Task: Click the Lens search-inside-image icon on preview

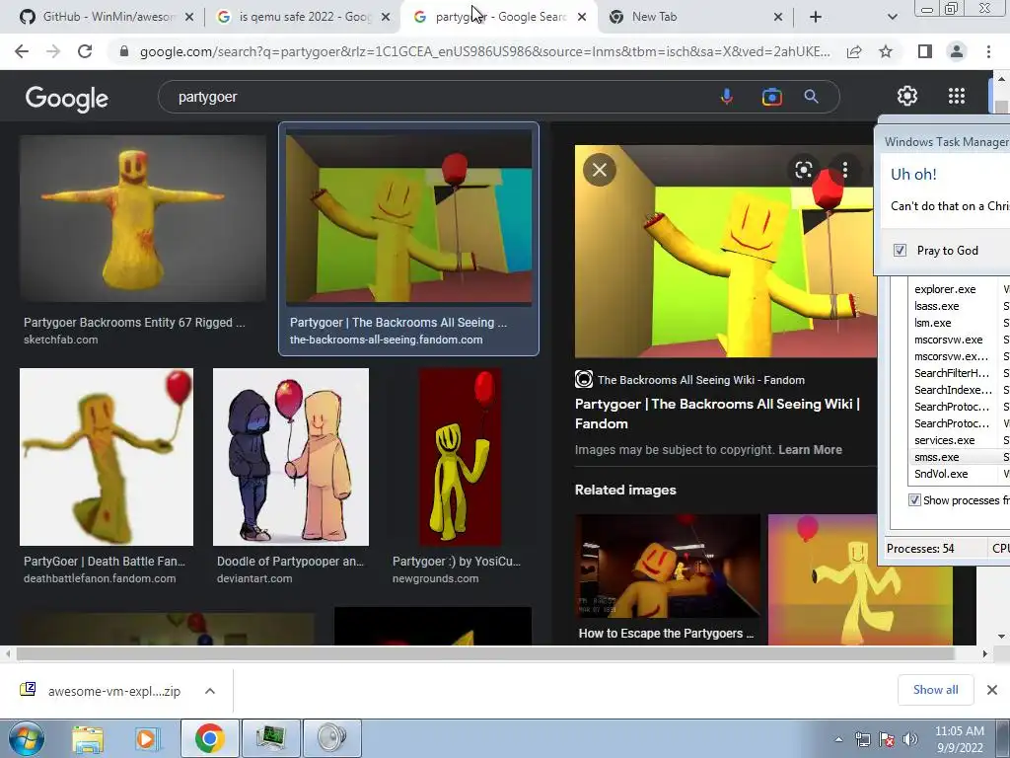Action: [803, 170]
